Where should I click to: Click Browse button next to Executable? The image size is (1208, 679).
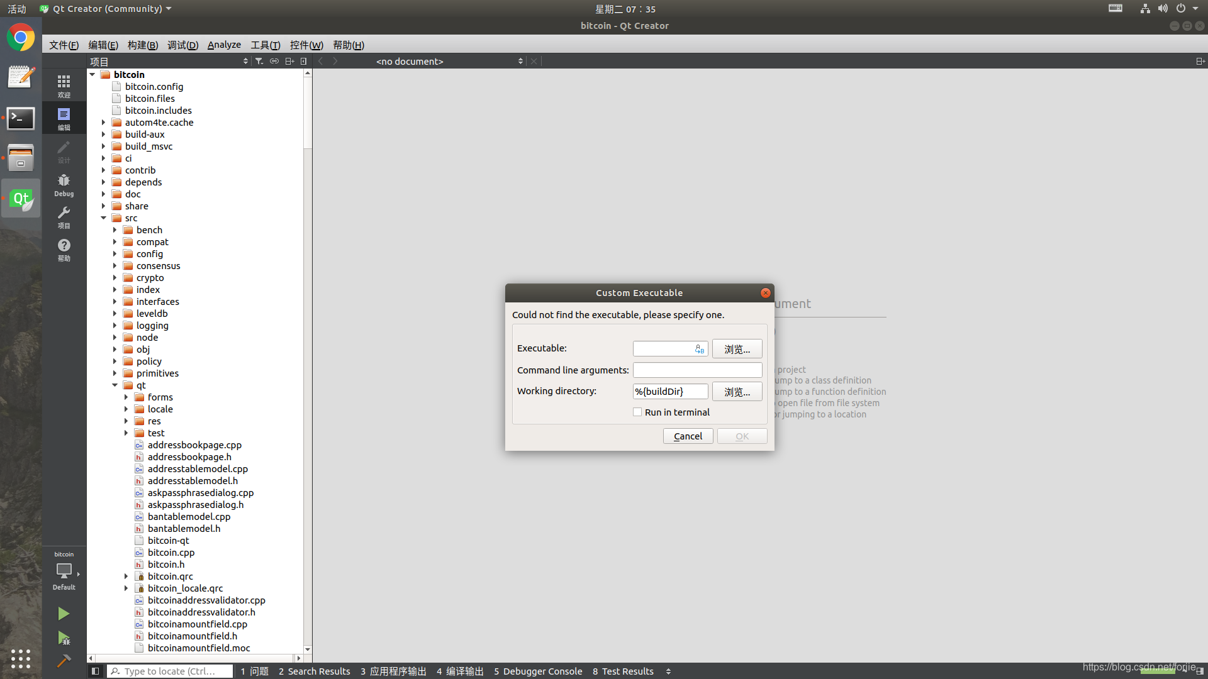click(737, 349)
